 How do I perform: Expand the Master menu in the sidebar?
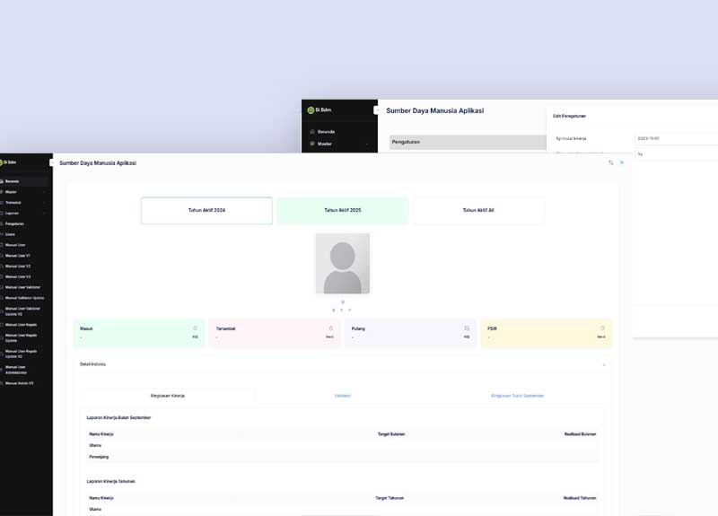[22, 192]
